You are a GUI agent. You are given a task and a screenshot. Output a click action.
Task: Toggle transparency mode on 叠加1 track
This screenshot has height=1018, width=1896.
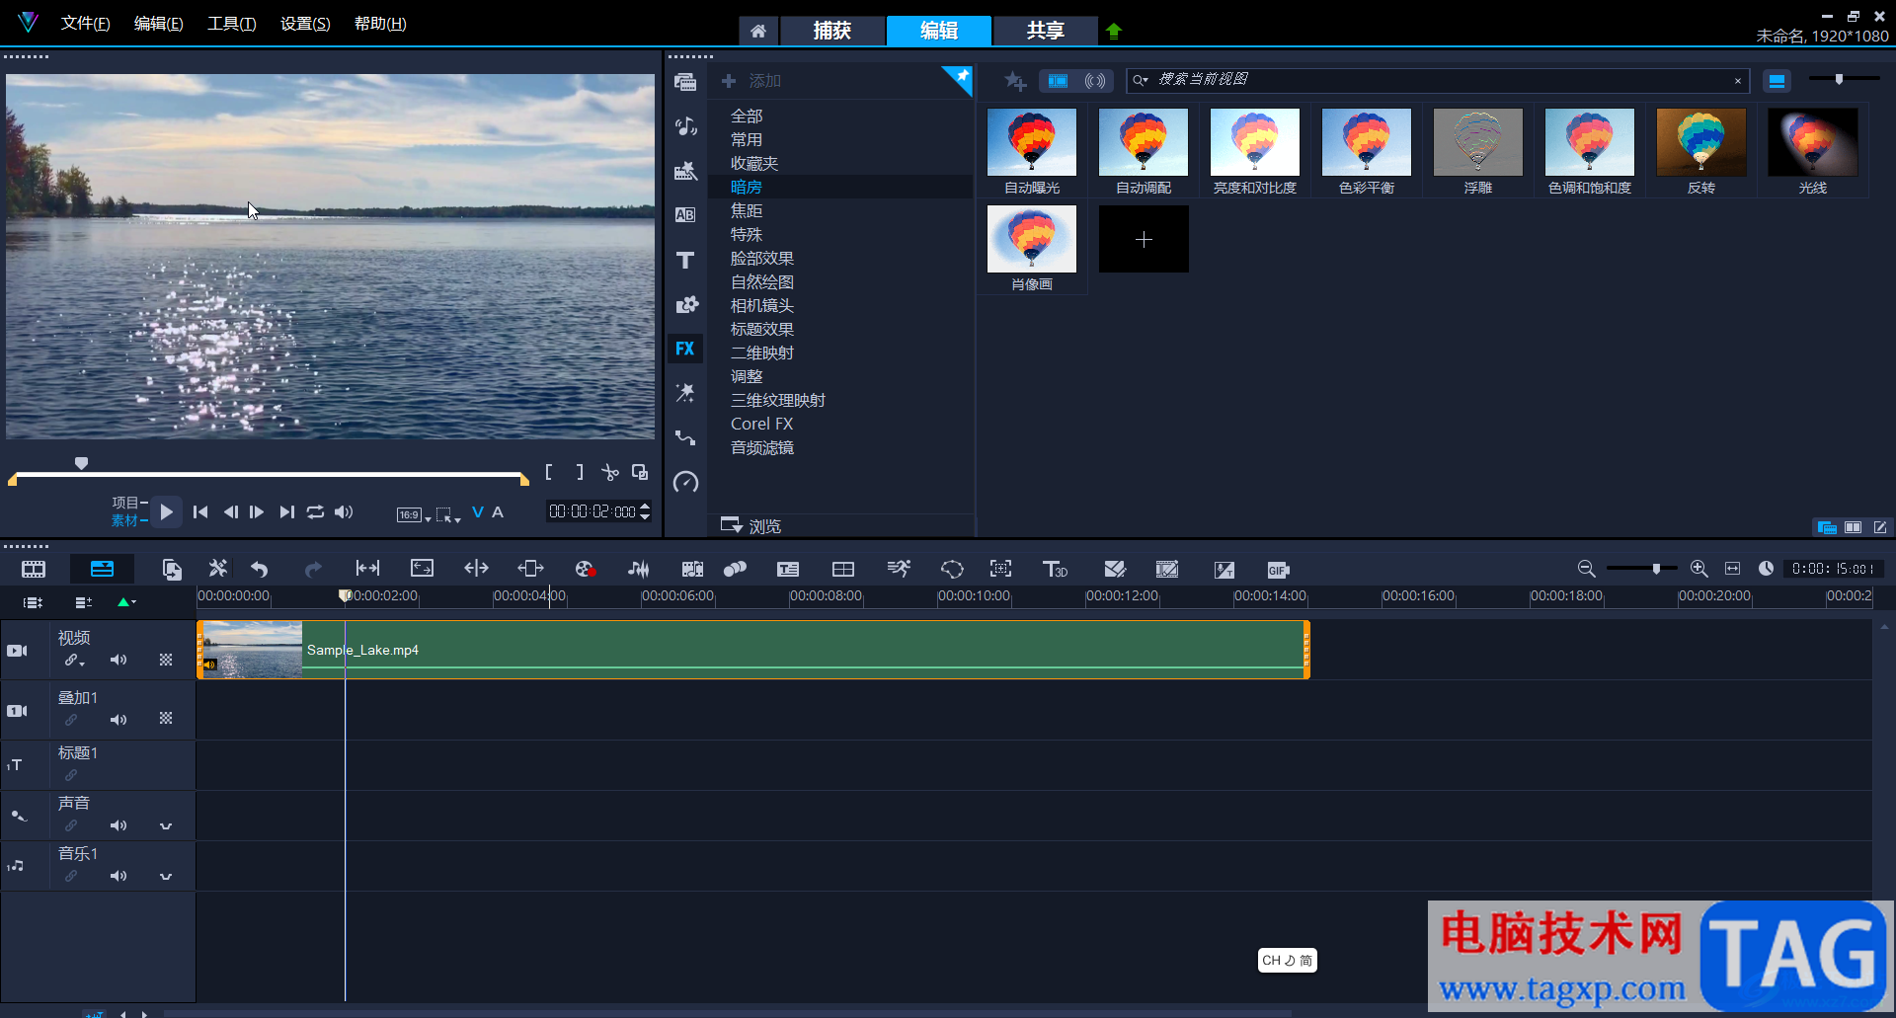click(x=166, y=719)
